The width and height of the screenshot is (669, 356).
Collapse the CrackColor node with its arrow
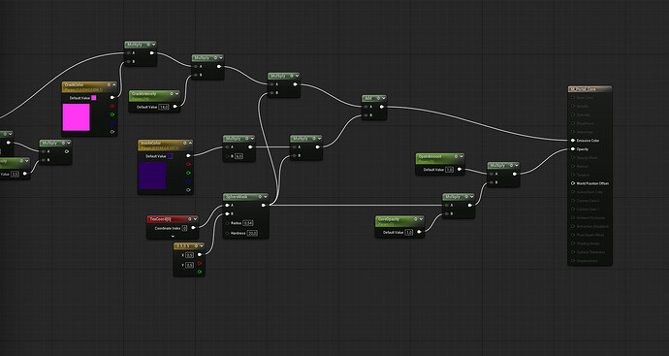[113, 85]
